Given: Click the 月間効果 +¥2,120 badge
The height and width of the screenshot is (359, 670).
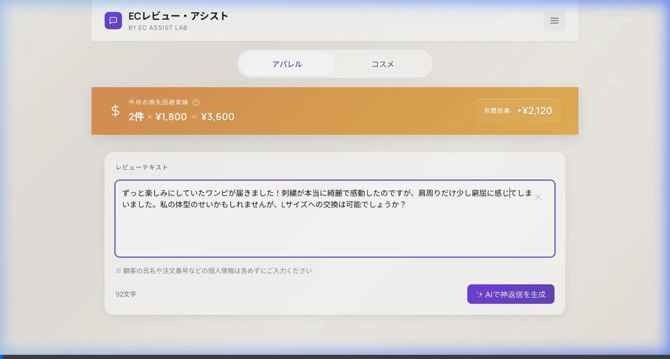Looking at the screenshot, I should tap(518, 110).
